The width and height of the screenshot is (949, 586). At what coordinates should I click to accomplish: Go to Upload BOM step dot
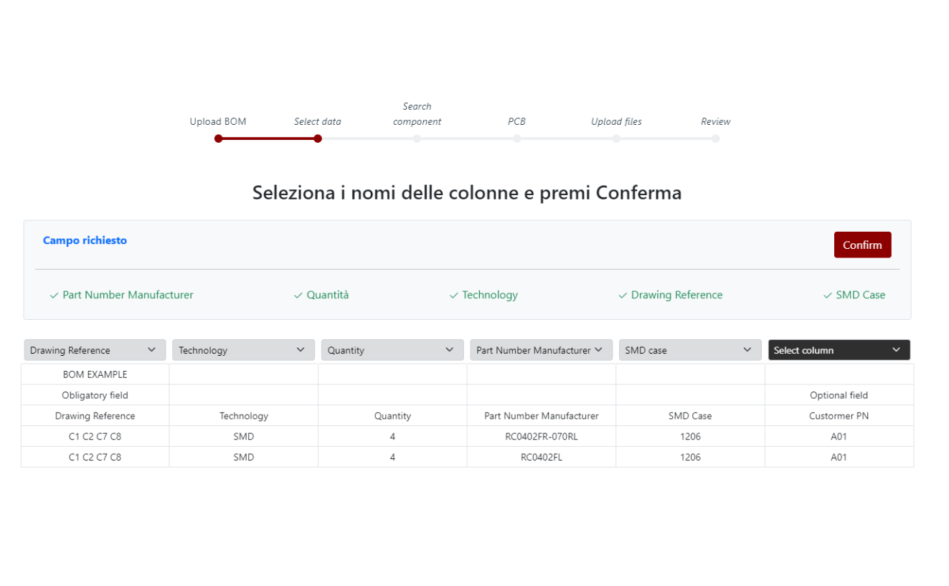coord(219,138)
